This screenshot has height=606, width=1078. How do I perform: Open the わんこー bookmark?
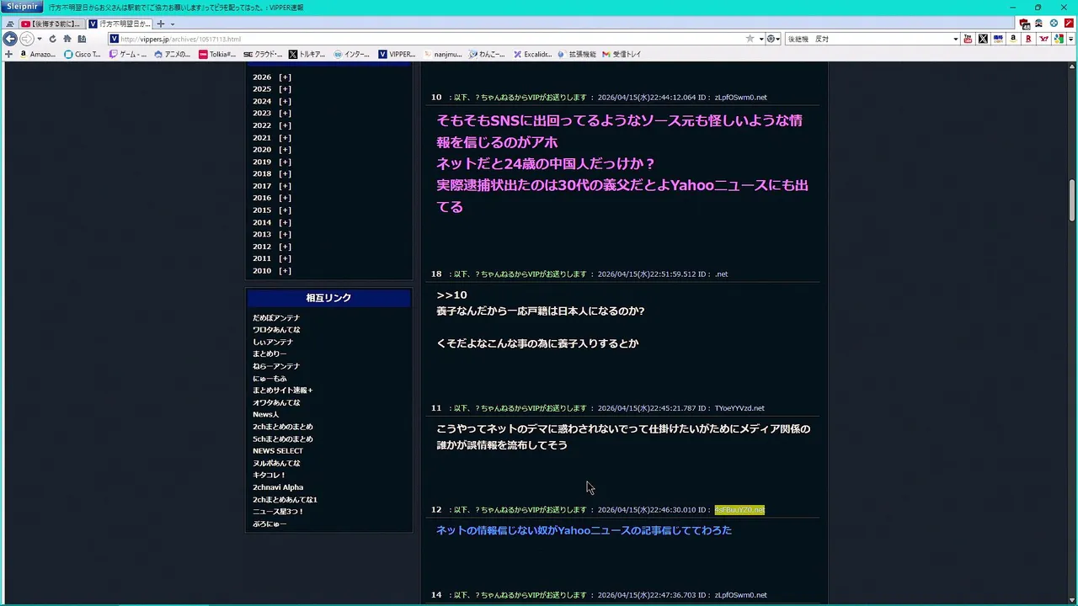pos(487,54)
